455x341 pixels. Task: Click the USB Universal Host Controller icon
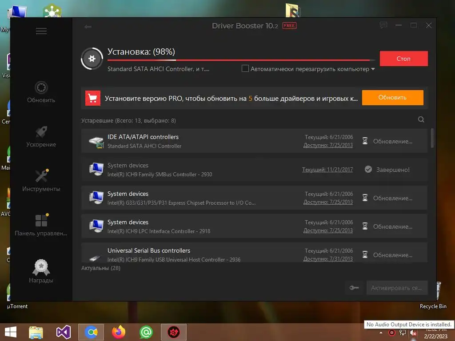pyautogui.click(x=95, y=257)
